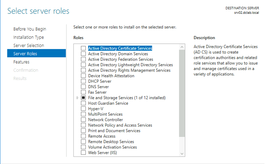Select the Hyper-V role checkbox
The image size is (265, 164).
83,109
